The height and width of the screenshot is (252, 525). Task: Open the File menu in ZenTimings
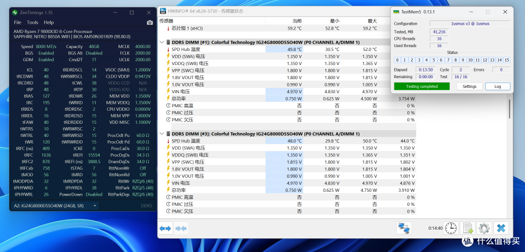[x=17, y=22]
